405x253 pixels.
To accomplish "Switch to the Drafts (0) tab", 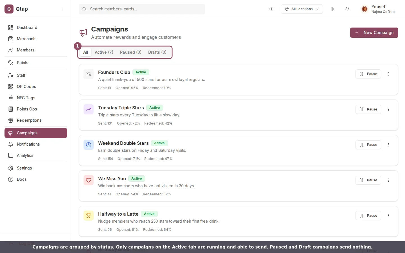I will 157,52.
